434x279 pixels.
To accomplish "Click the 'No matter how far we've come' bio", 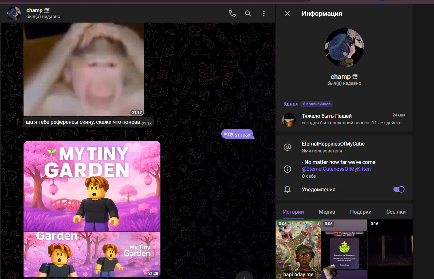I will (338, 162).
